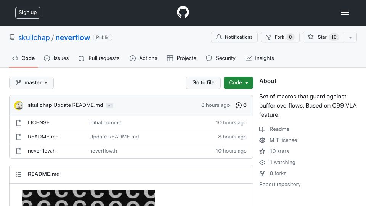
Task: Open the Readme link in About
Action: pos(274,129)
